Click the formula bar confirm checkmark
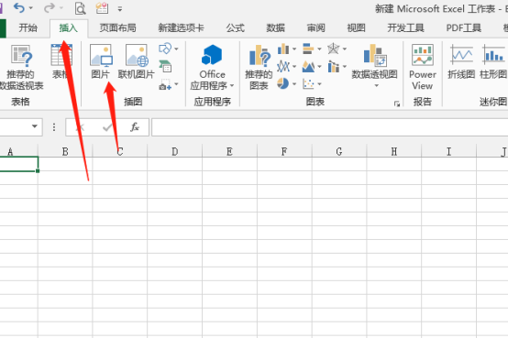Viewport: 508px width, 338px height. click(107, 127)
